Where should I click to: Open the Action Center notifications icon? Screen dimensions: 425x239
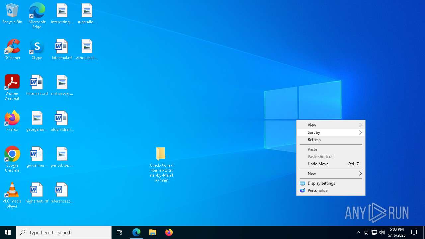click(414, 232)
